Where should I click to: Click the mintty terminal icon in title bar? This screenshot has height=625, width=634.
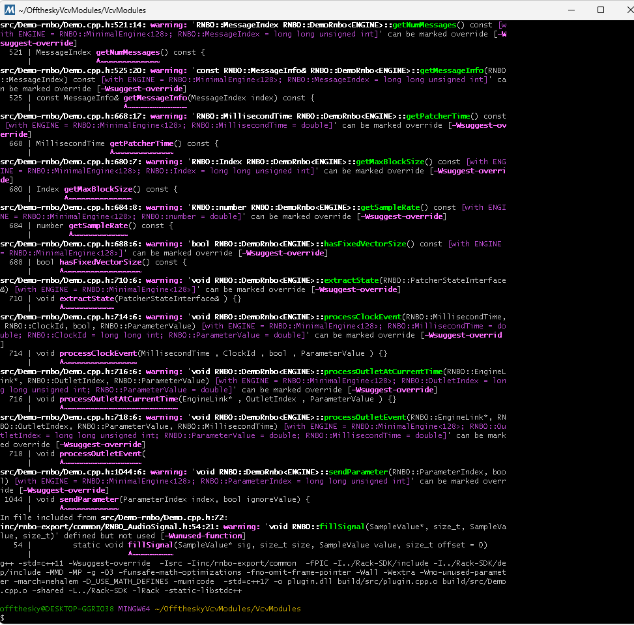click(9, 10)
